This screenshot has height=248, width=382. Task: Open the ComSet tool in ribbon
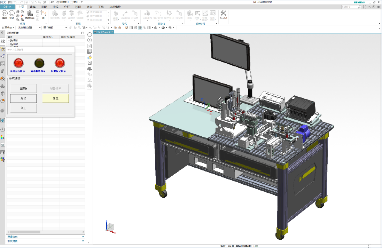click(x=223, y=14)
